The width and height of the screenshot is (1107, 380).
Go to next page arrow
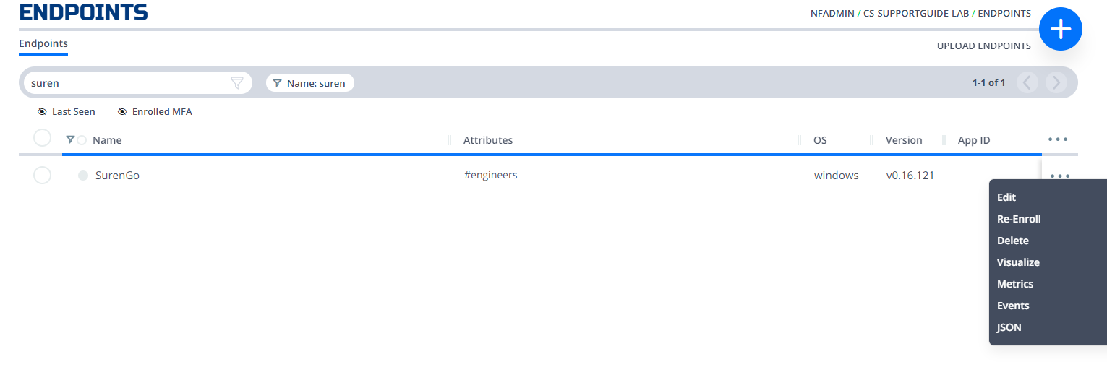[1056, 82]
